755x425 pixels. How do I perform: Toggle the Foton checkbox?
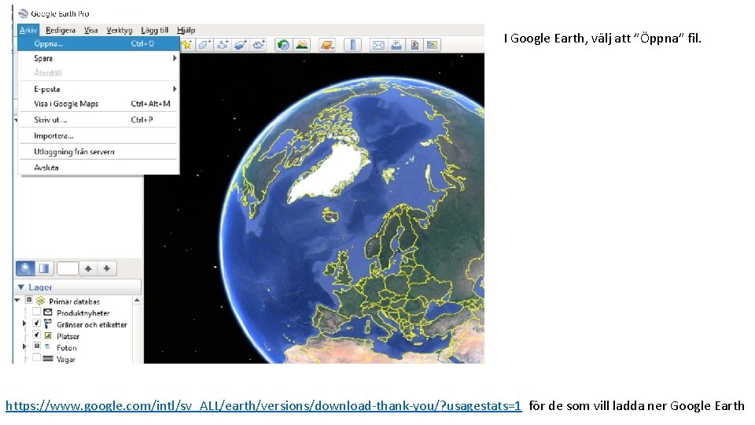(x=37, y=346)
